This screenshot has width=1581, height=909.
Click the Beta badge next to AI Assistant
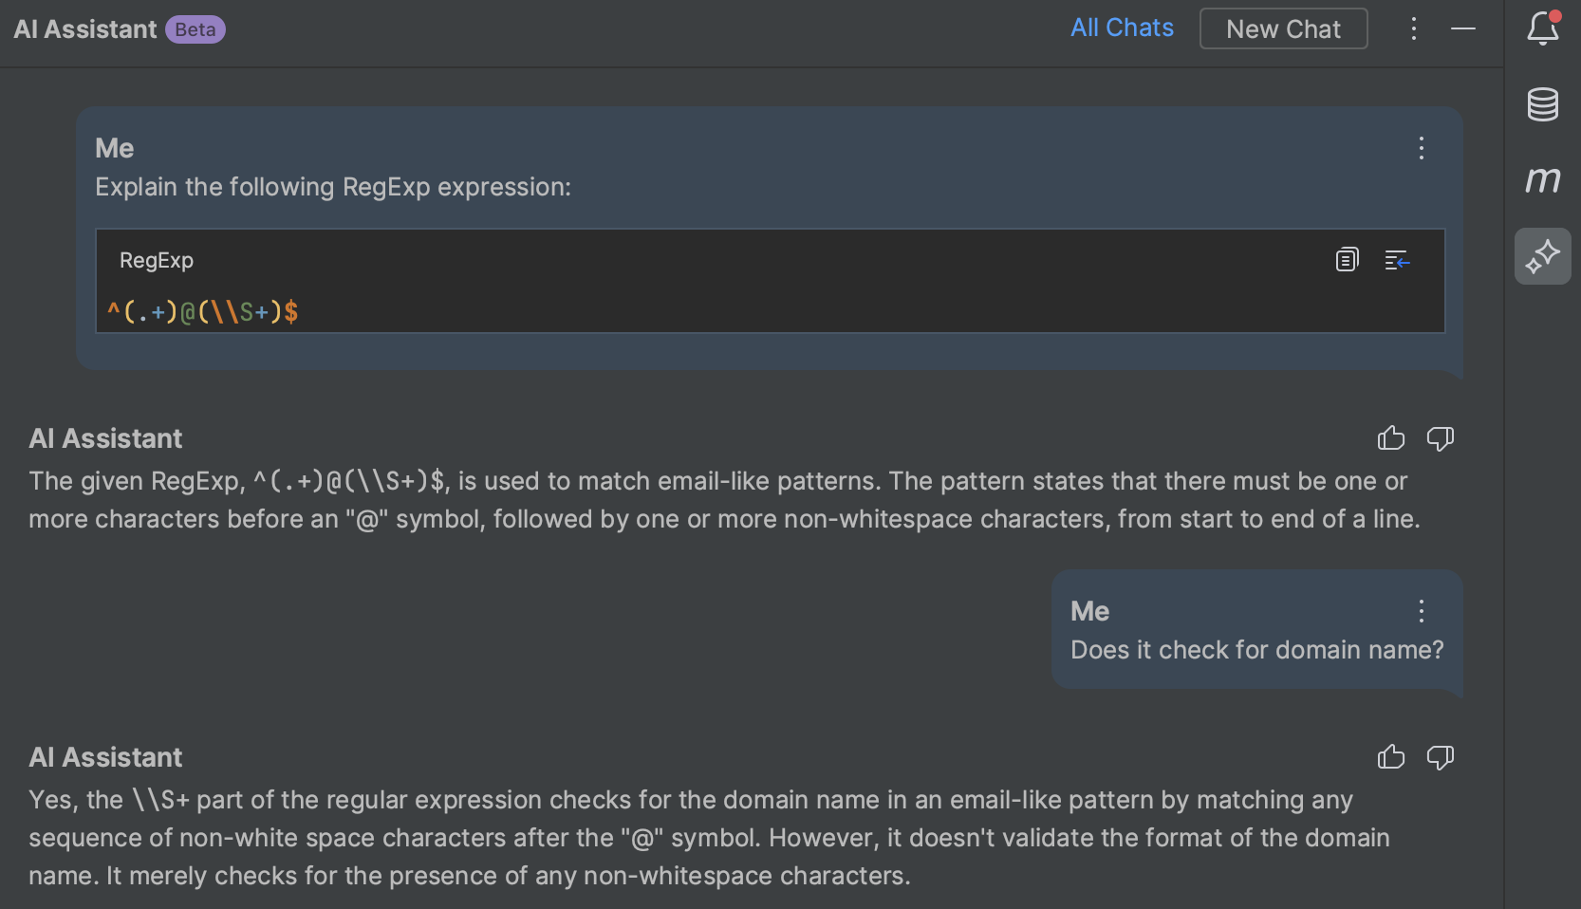click(x=194, y=29)
